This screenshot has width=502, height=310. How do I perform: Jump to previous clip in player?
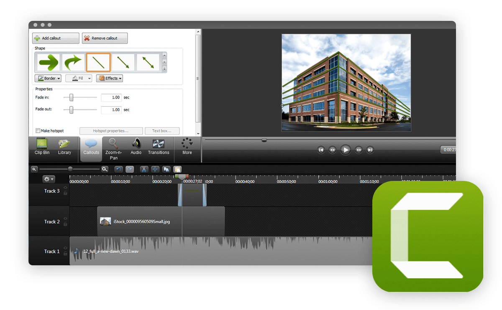[321, 150]
